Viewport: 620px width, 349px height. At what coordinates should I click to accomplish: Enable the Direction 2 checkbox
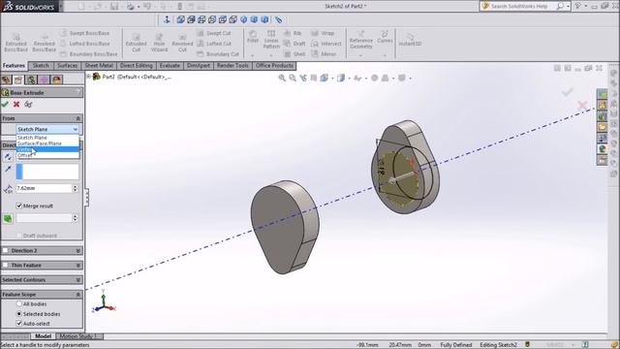pyautogui.click(x=5, y=250)
